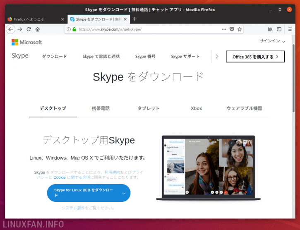
Task: Open the Firefox hamburger menu
Action: point(290,29)
